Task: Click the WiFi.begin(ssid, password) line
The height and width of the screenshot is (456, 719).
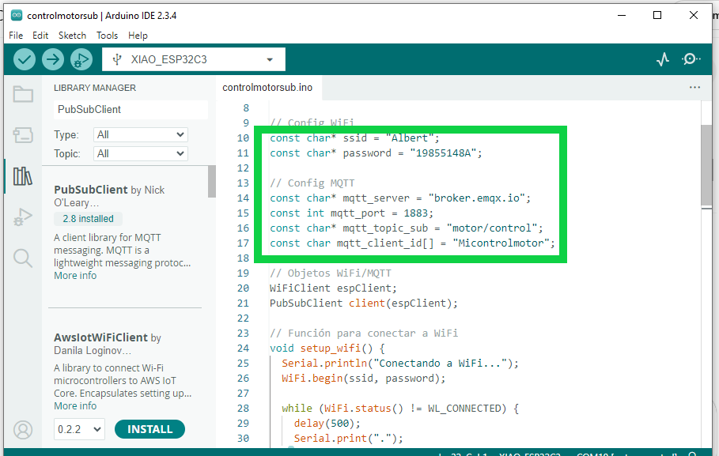Action: pos(364,379)
